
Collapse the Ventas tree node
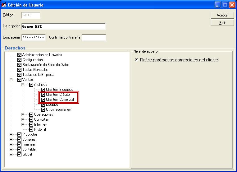point(11,80)
